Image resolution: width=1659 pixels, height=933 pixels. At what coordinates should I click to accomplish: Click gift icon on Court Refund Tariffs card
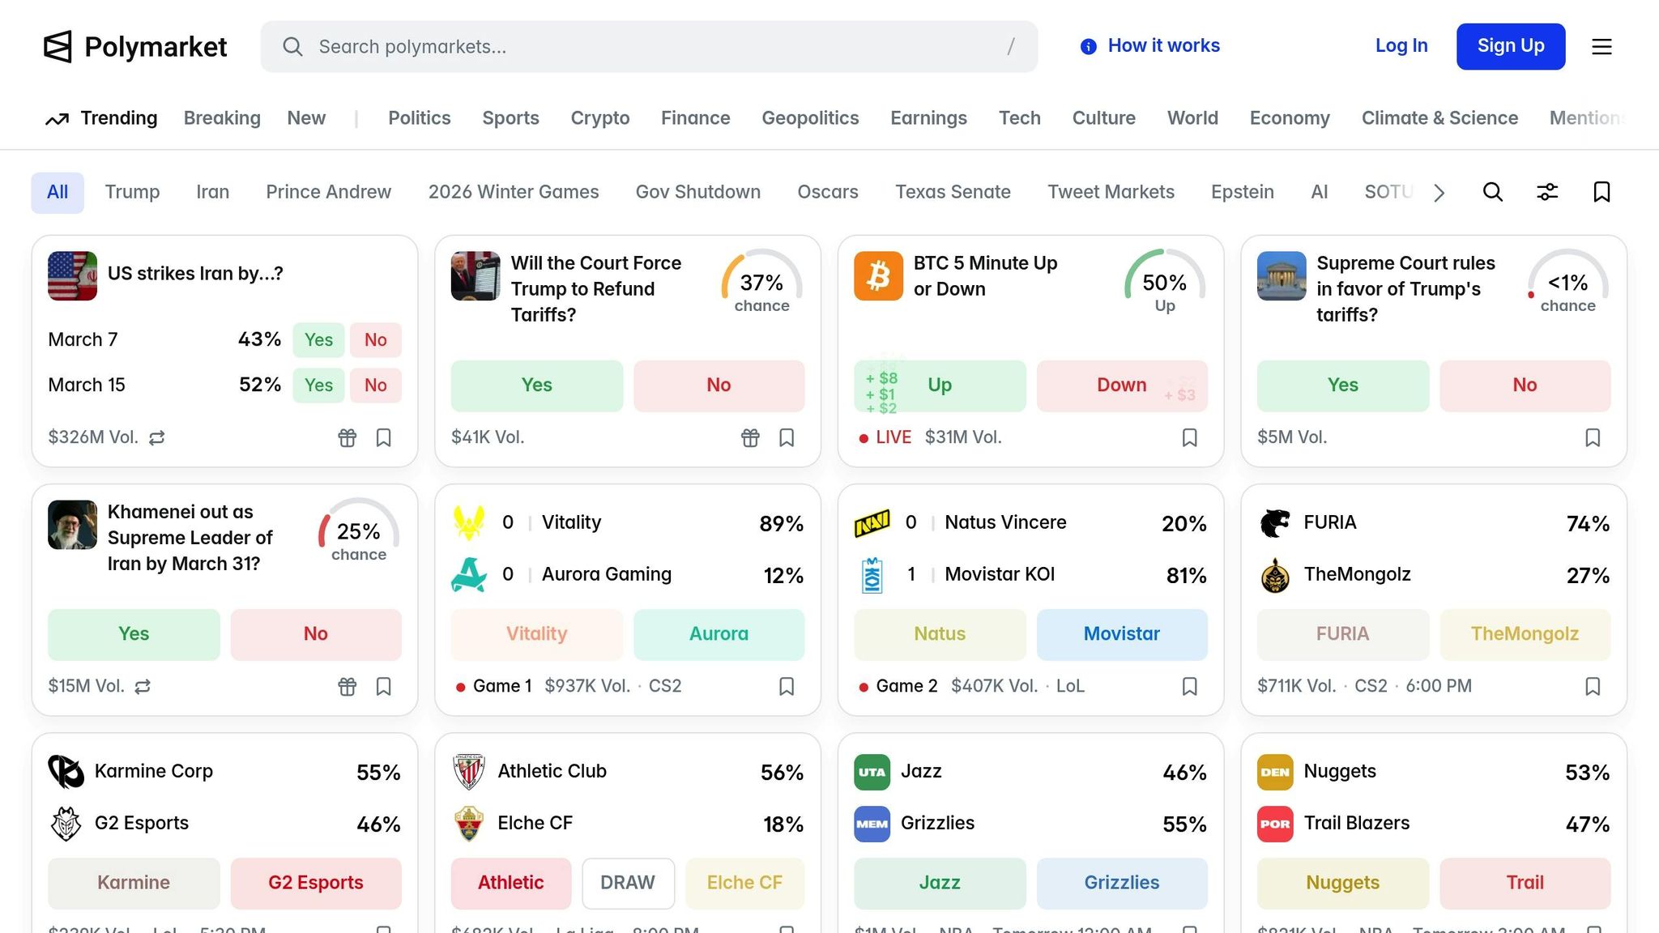[x=750, y=438]
